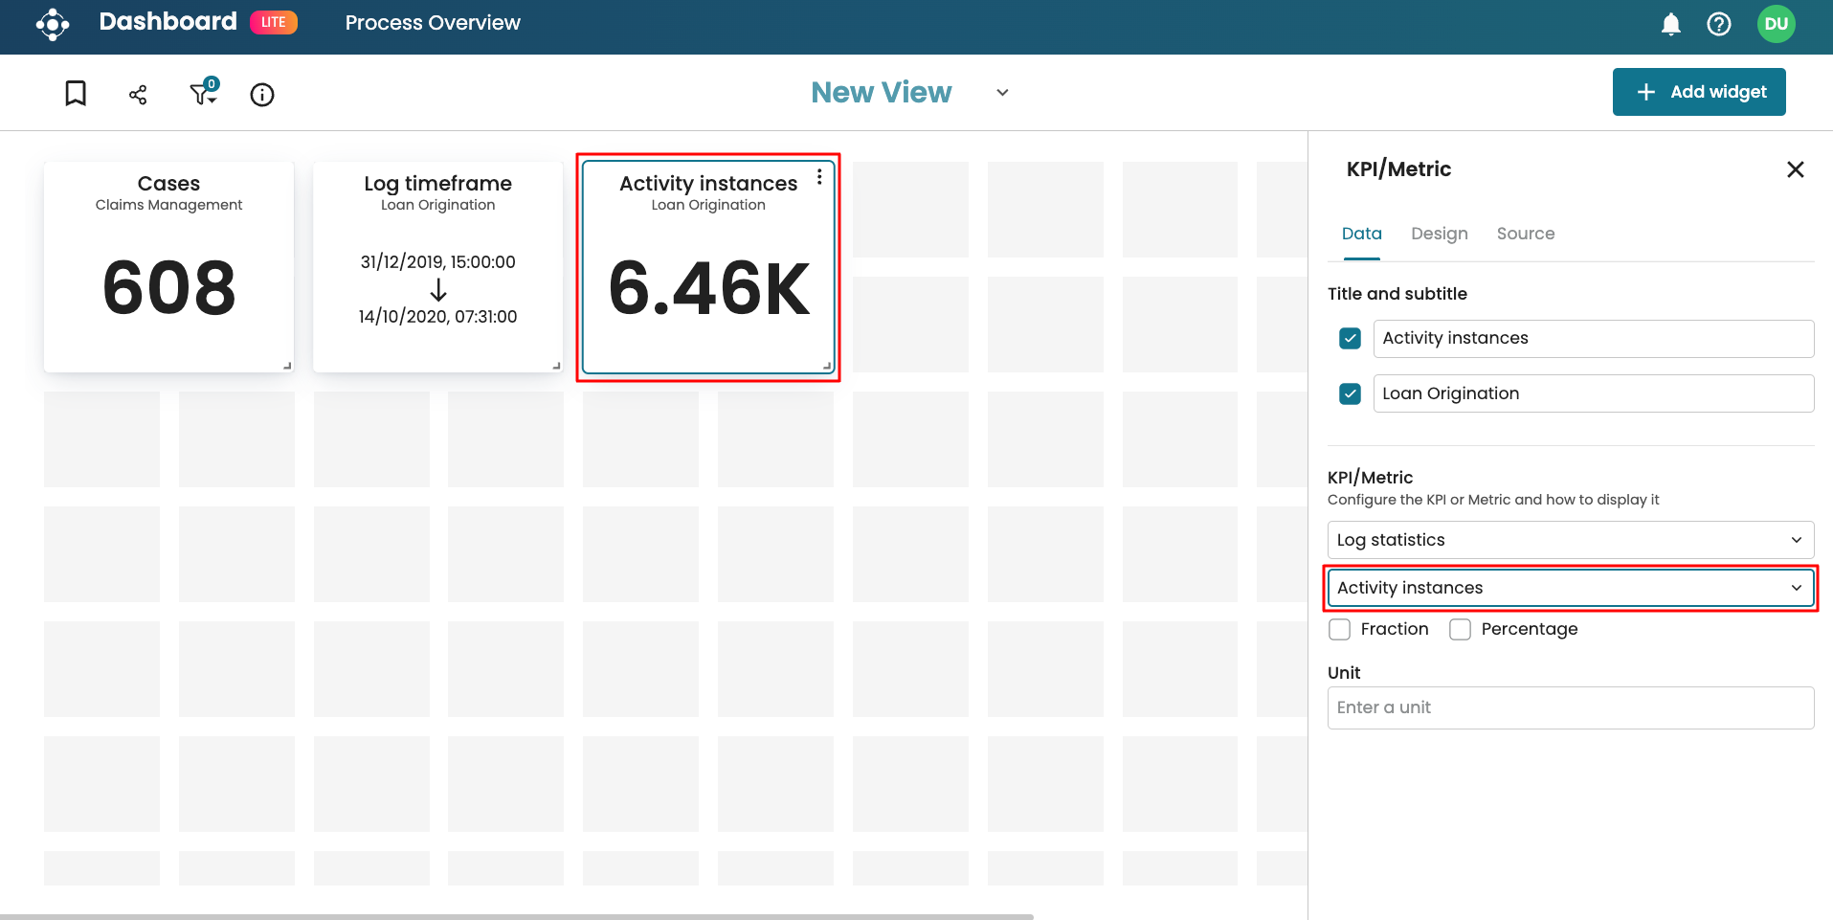Close the KPI/Metric panel
This screenshot has width=1833, height=920.
coord(1795,169)
